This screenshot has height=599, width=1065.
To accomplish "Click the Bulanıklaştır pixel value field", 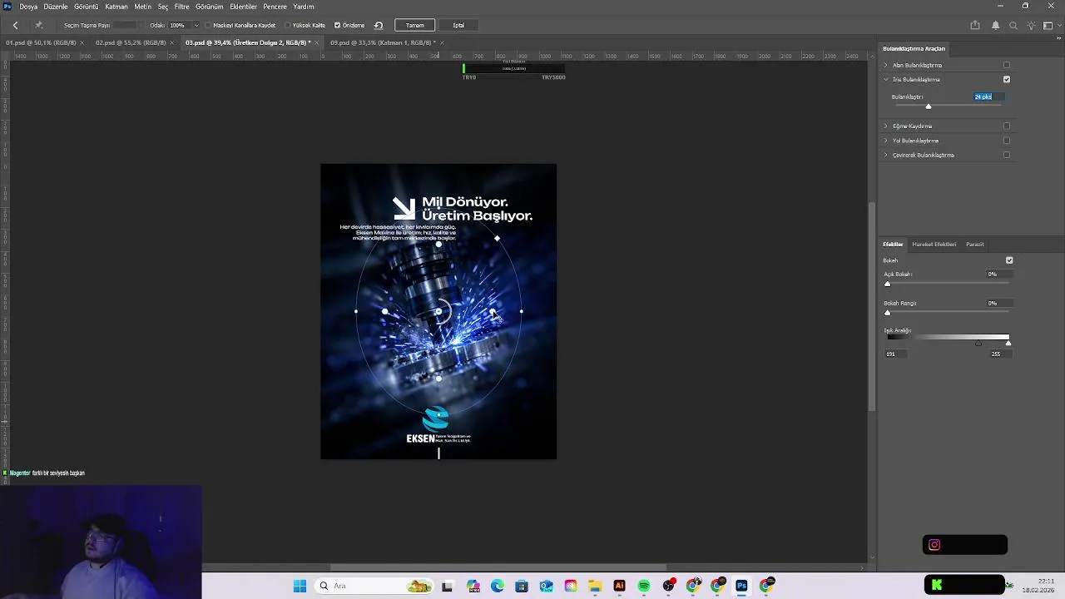I will (x=988, y=97).
